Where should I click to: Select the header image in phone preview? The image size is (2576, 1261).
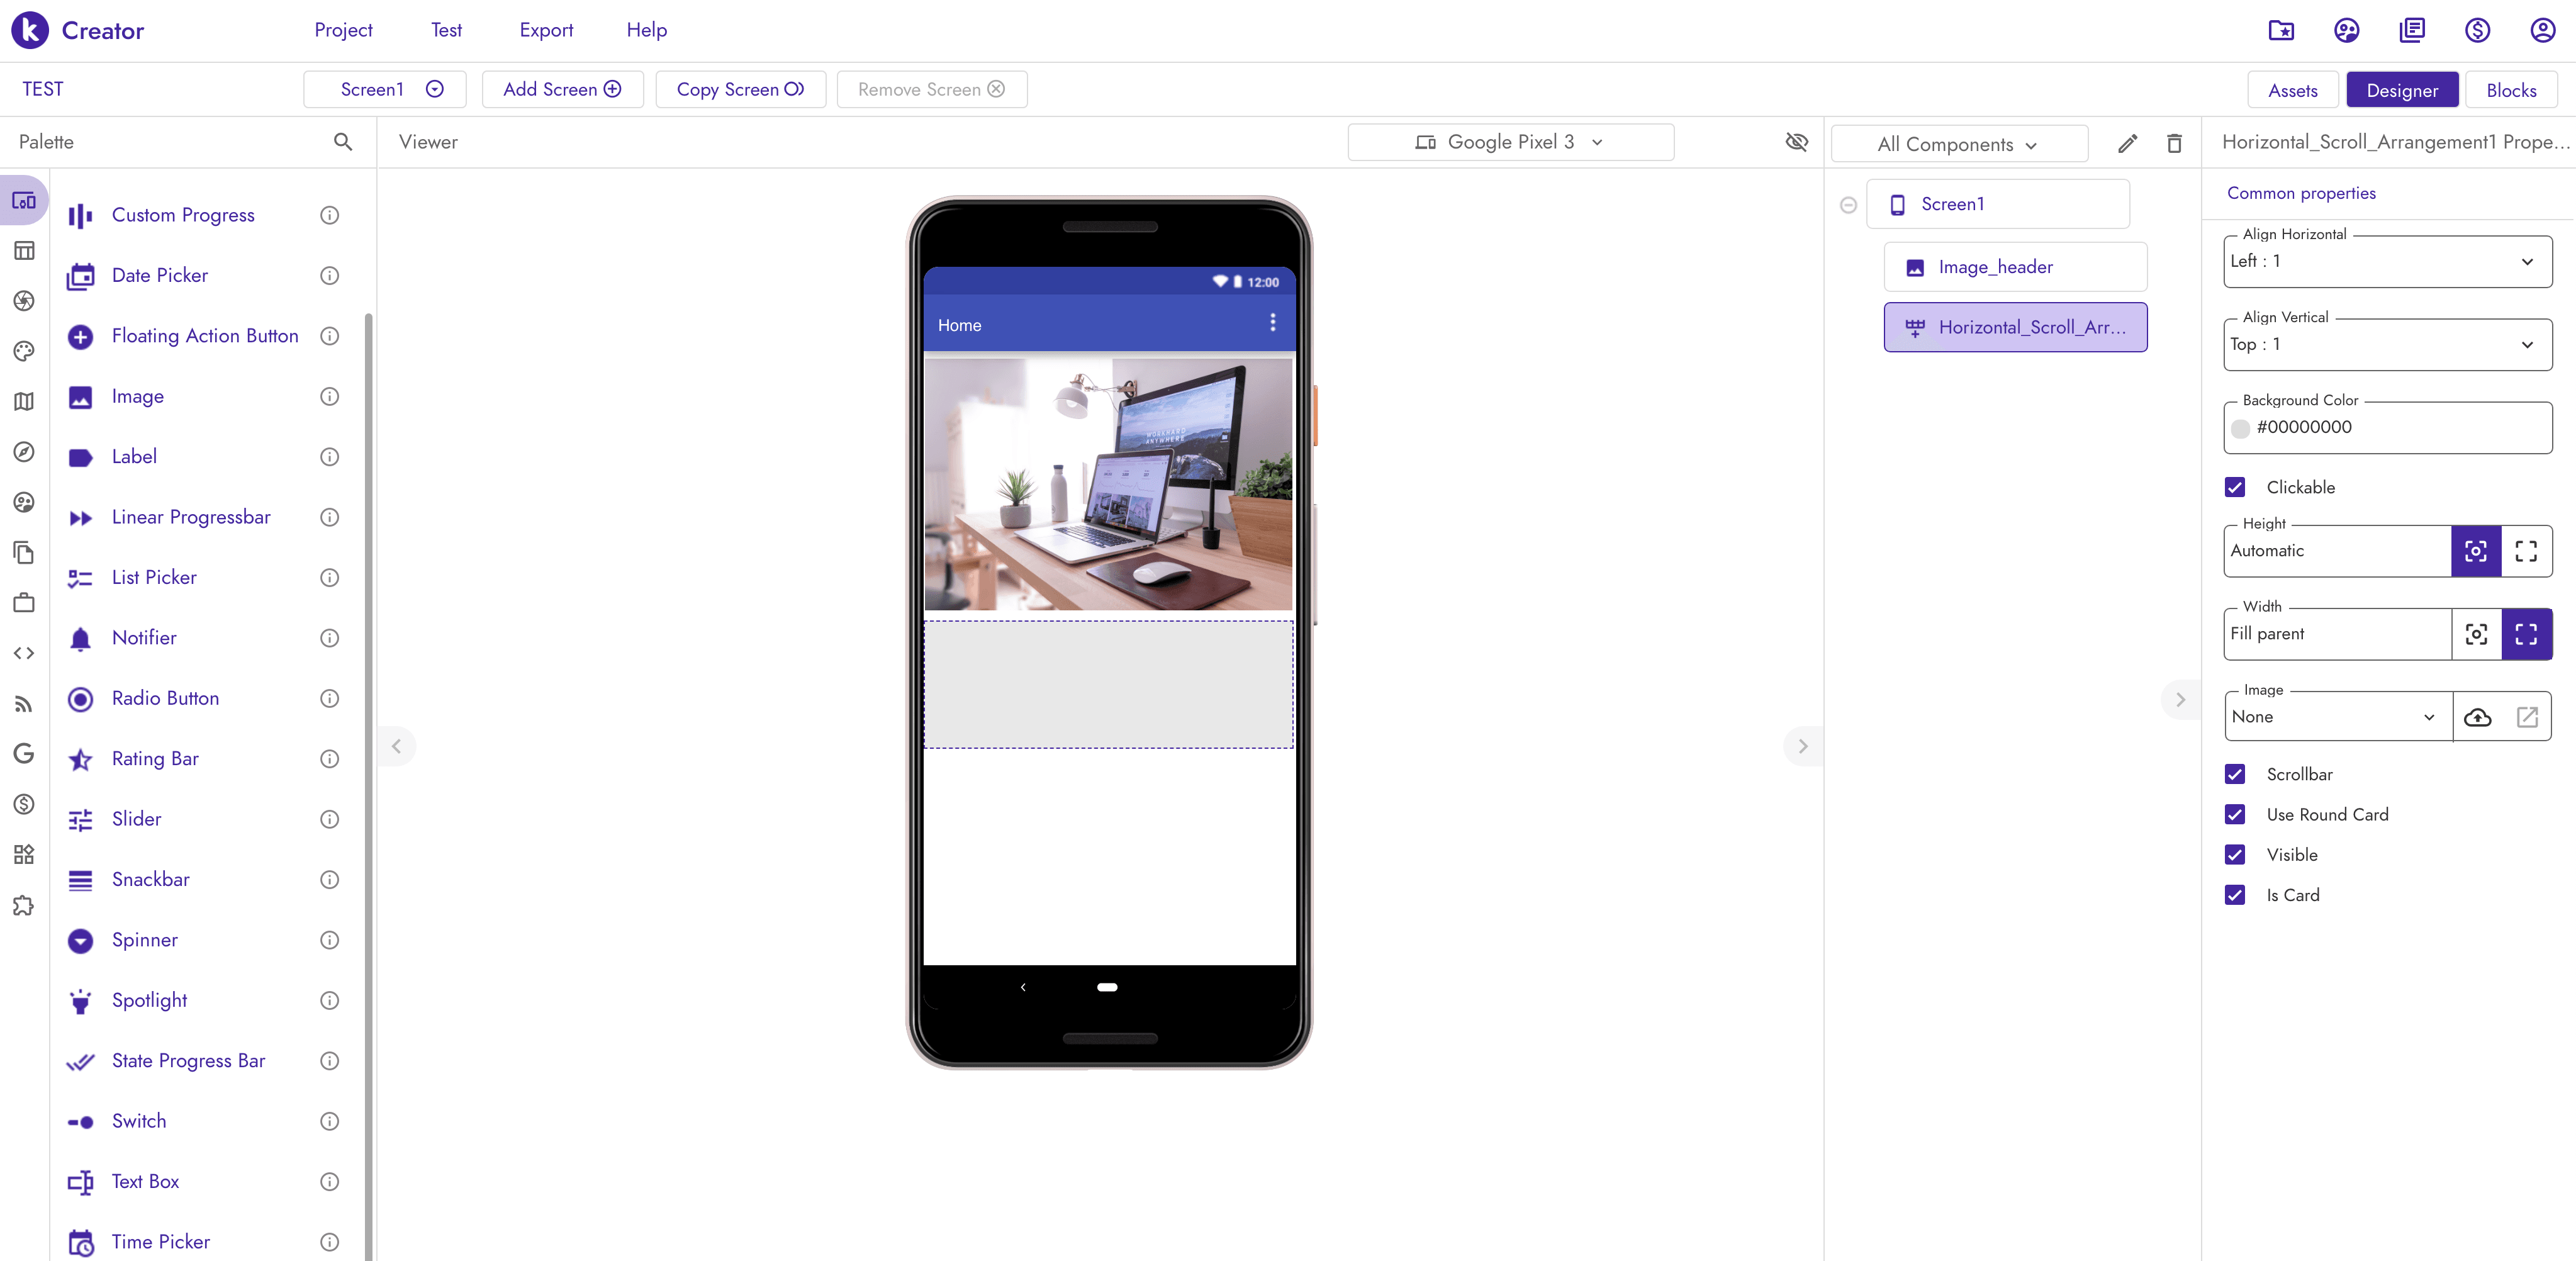(x=1108, y=484)
